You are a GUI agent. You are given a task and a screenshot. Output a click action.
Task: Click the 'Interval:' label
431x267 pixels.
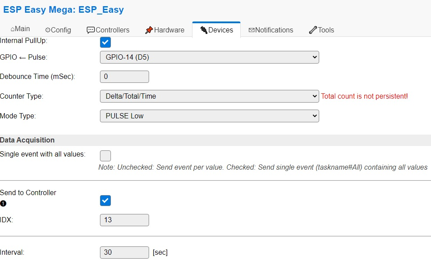pos(12,253)
